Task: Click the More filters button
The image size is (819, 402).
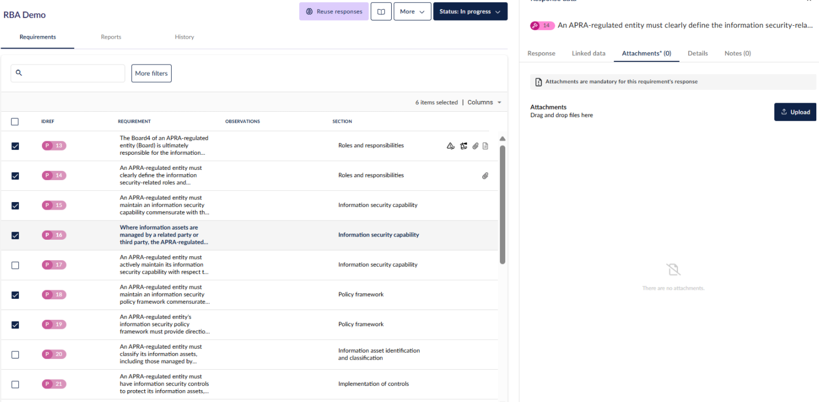Action: click(x=151, y=74)
